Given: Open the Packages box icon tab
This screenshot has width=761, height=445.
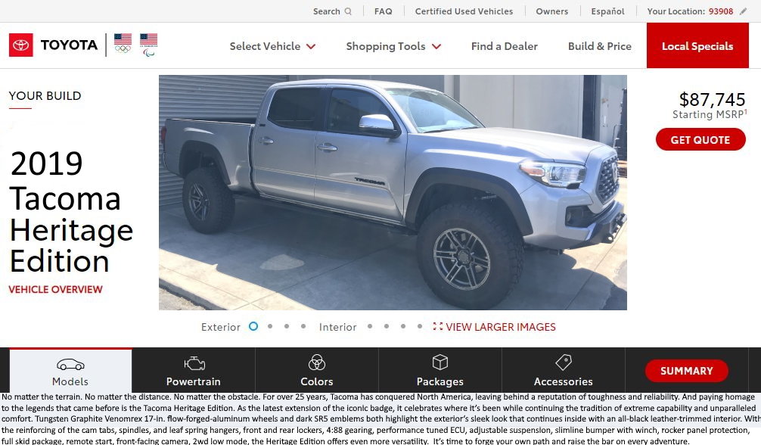Looking at the screenshot, I should click(440, 370).
